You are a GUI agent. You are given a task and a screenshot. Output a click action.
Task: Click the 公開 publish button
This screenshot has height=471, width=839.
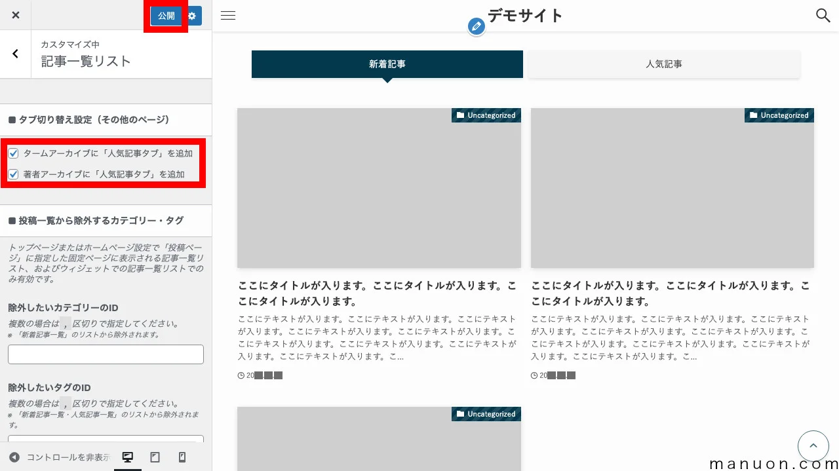(166, 15)
